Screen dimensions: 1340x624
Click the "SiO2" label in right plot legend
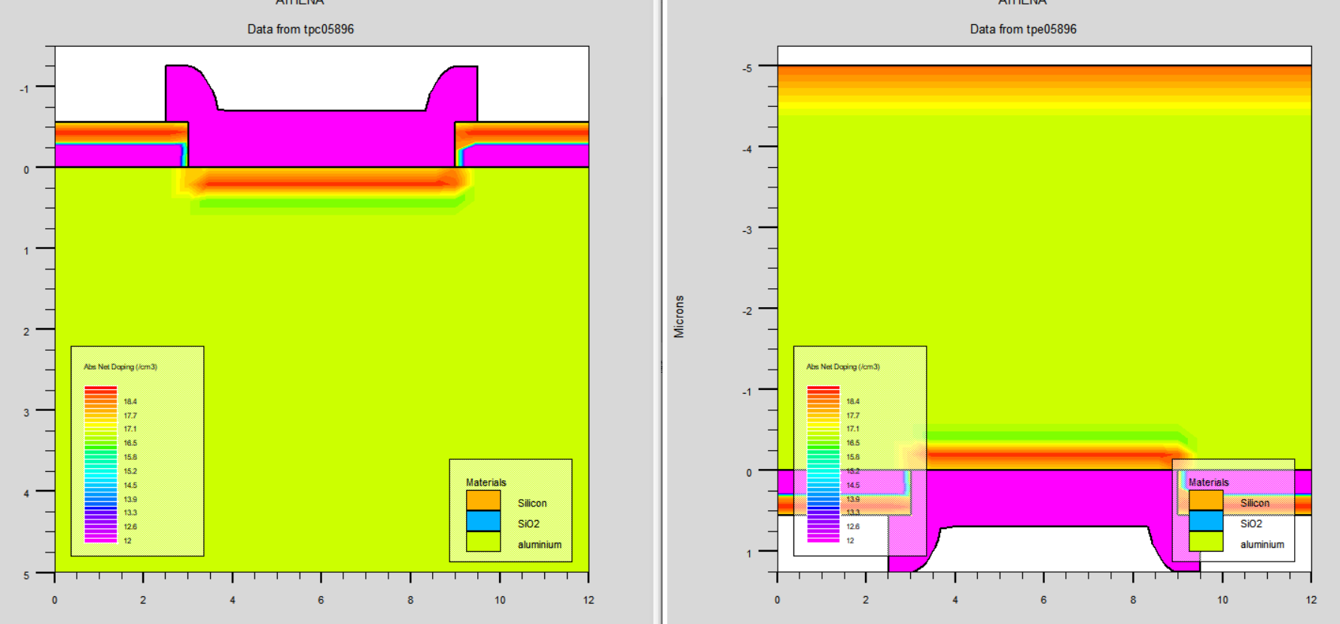point(1251,524)
